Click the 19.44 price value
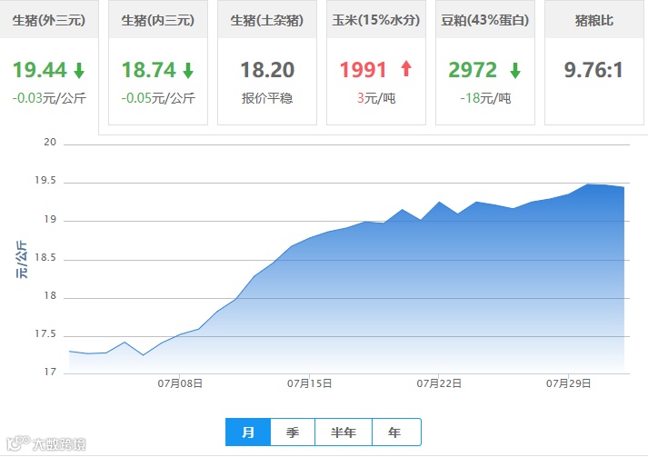This screenshot has height=457, width=648. tap(40, 70)
